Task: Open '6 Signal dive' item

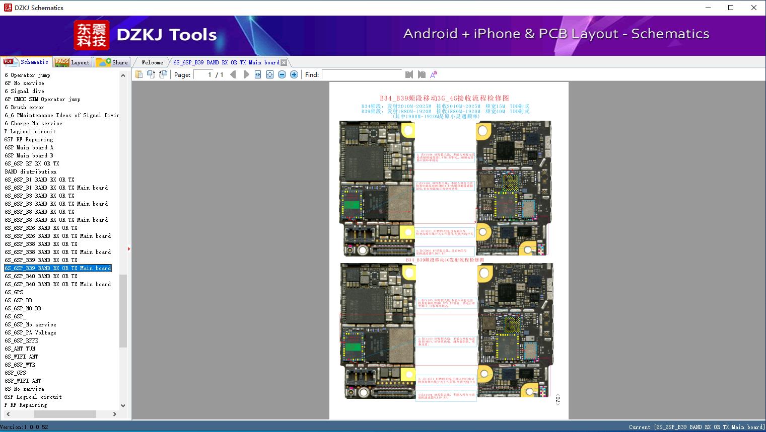Action: (24, 91)
